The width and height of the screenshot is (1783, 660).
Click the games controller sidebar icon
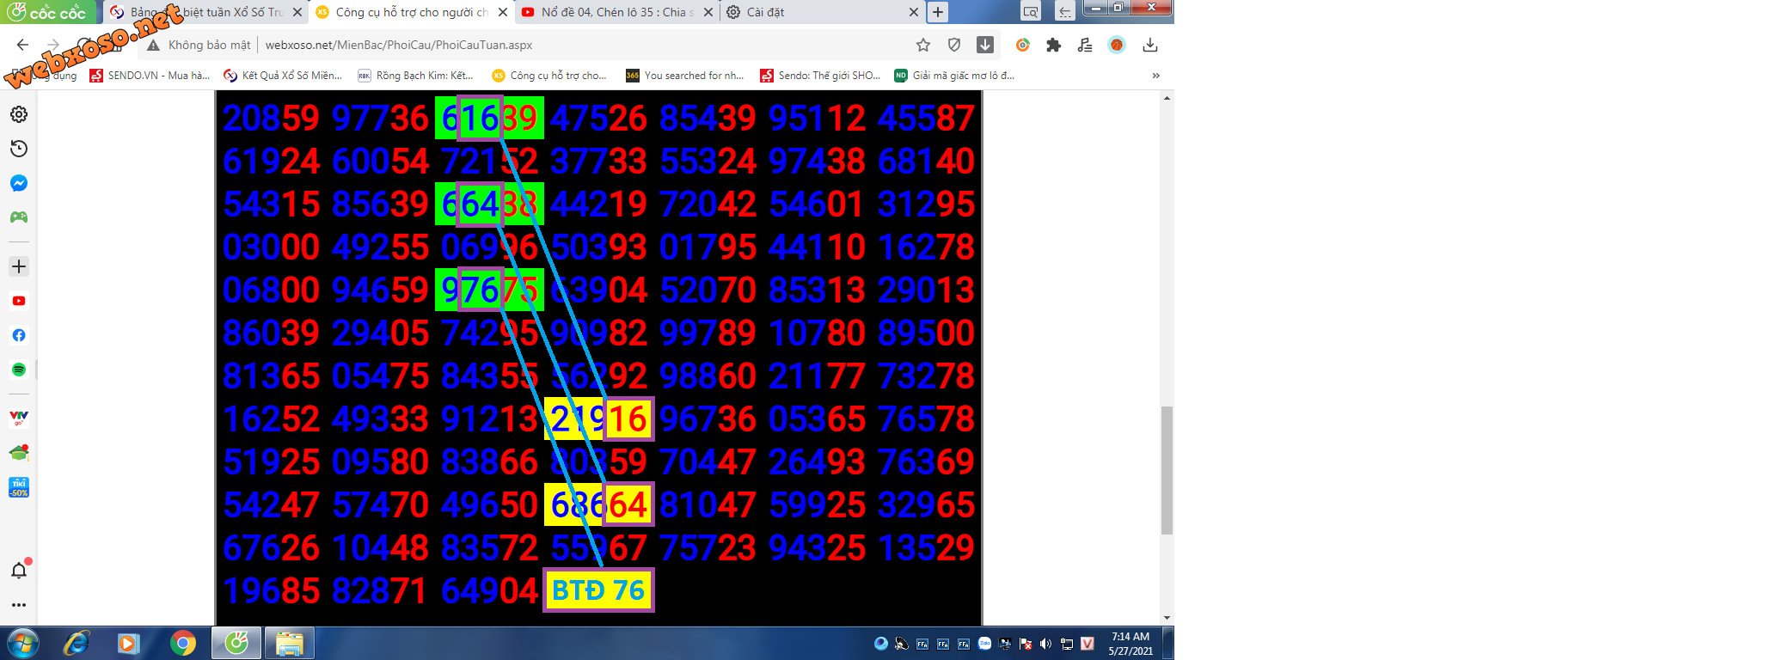(19, 217)
